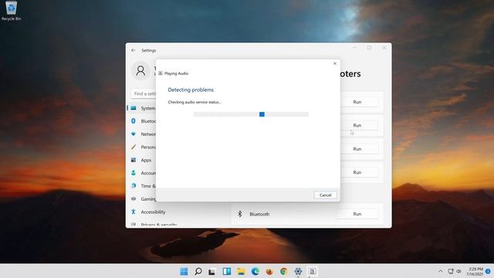494x278 pixels.
Task: Open the Gaming sidebar icon
Action: pyautogui.click(x=134, y=198)
